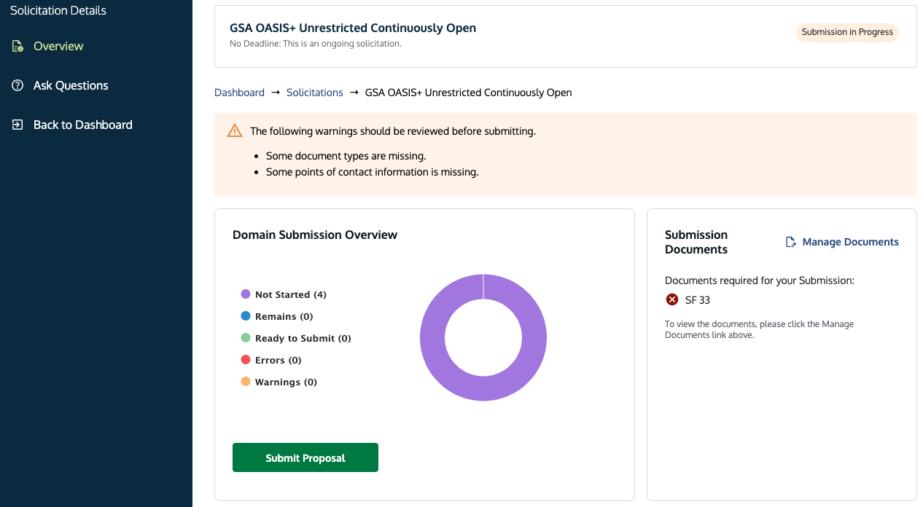923x507 pixels.
Task: Click the green Ready to Submit legend dot
Action: (x=246, y=337)
